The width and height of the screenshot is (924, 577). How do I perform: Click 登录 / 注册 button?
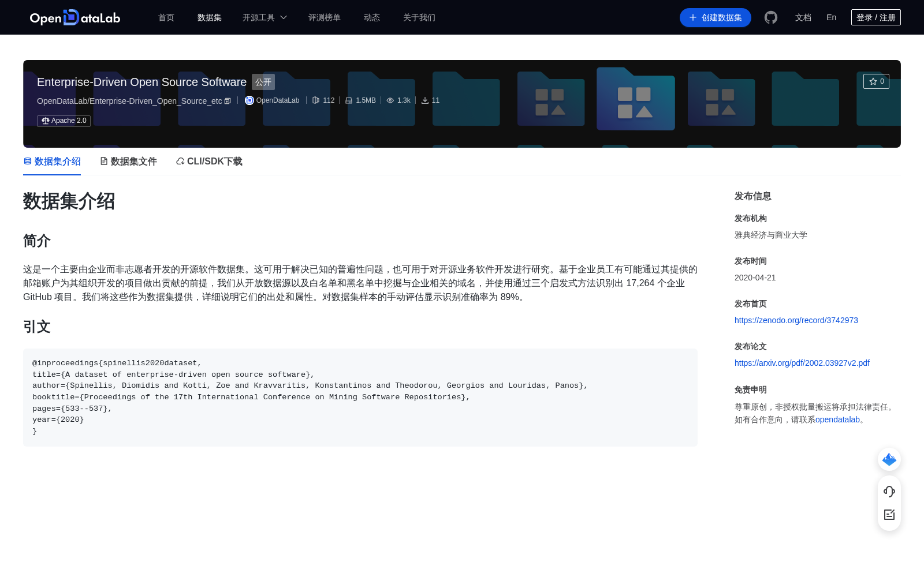(x=876, y=17)
